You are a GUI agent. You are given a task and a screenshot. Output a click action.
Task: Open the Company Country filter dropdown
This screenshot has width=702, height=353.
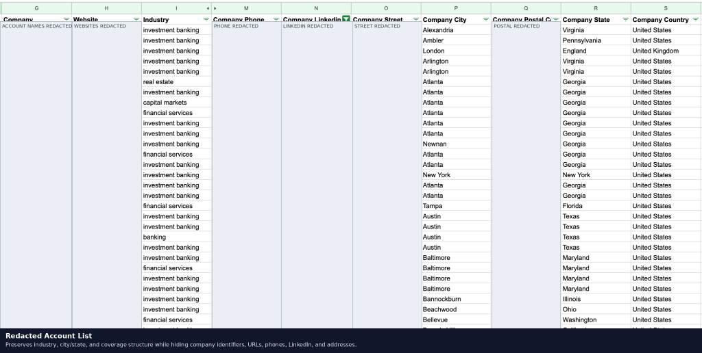[695, 19]
